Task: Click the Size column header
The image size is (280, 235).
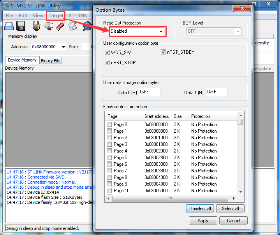Action: point(180,116)
